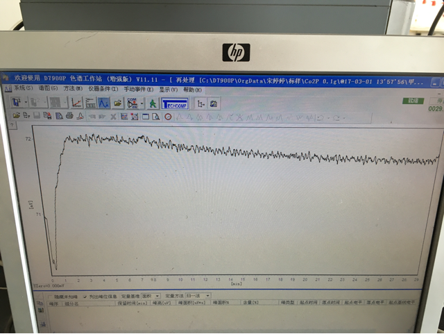Expand the COM port icon dropdown arrow
The width and height of the screenshot is (444, 334).
[x=142, y=103]
